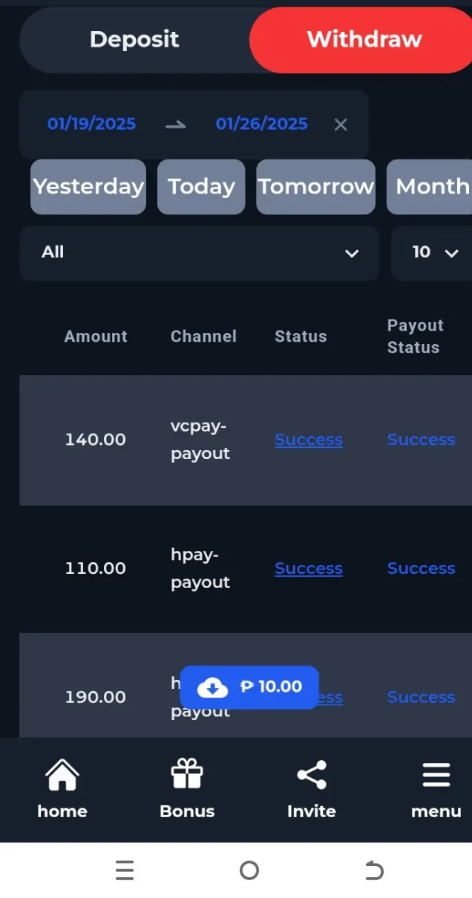Edit the start date 01/19/2025

tap(91, 124)
